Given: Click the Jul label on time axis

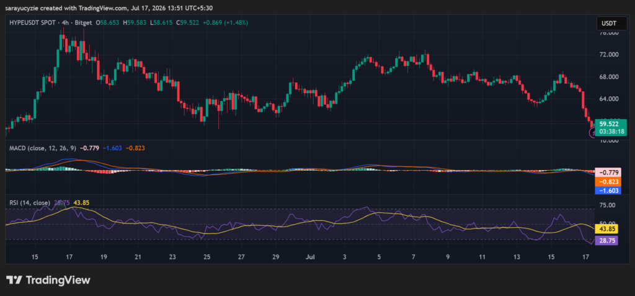Looking at the screenshot, I should point(310,257).
